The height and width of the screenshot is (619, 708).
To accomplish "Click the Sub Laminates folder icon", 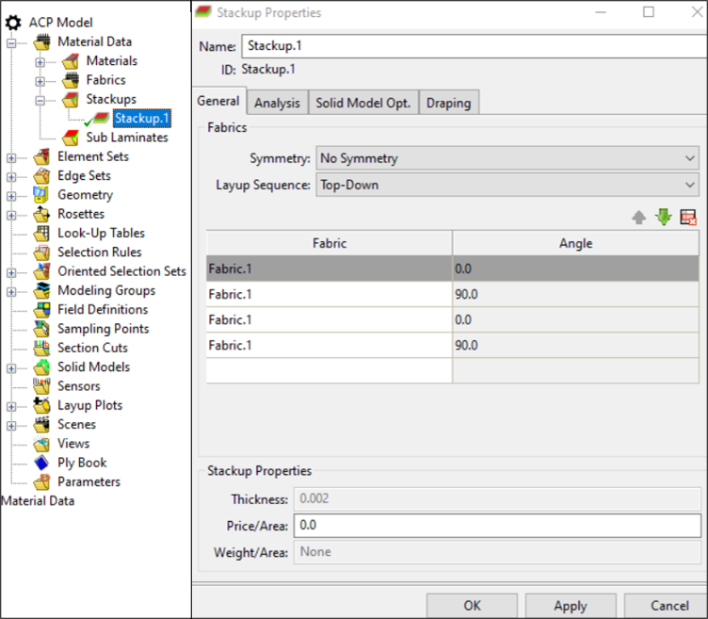I will 71,138.
